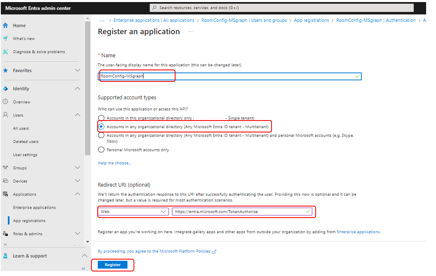This screenshot has width=436, height=276.
Task: Expand the Favorites section chevron
Action: pyautogui.click(x=77, y=70)
